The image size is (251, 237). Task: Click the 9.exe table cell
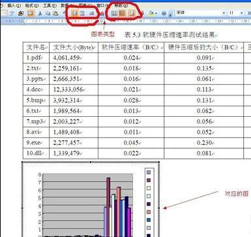(x=37, y=143)
